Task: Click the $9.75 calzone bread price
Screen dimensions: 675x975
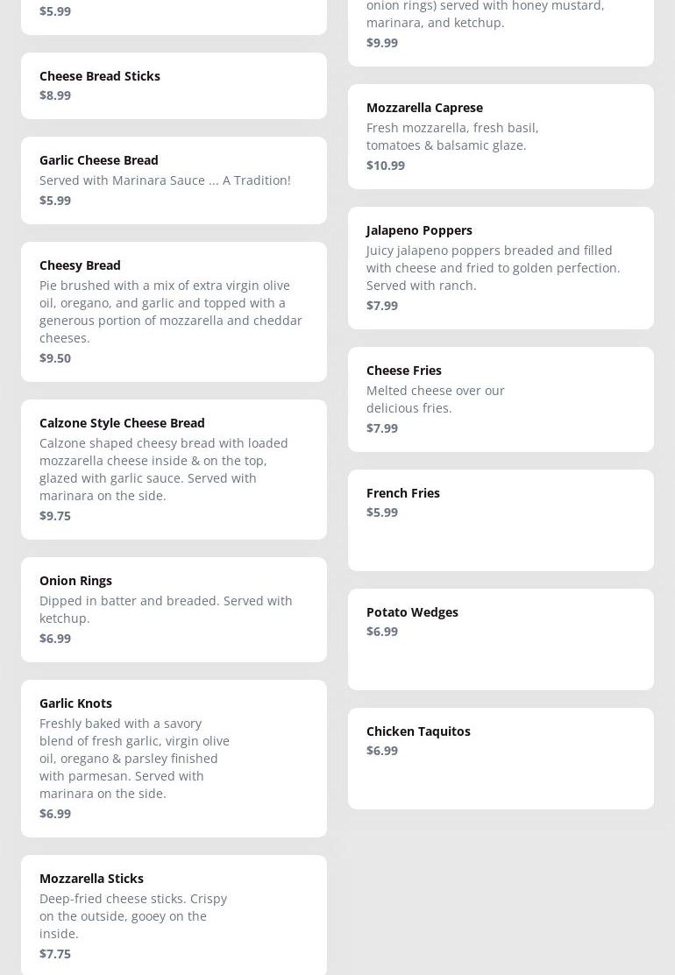Action: coord(55,515)
